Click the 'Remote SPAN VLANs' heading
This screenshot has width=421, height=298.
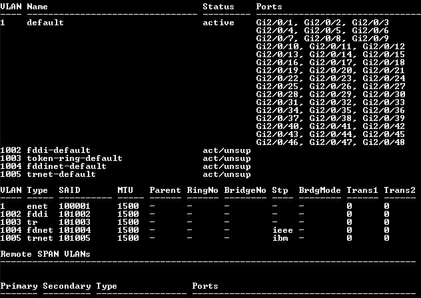45,254
